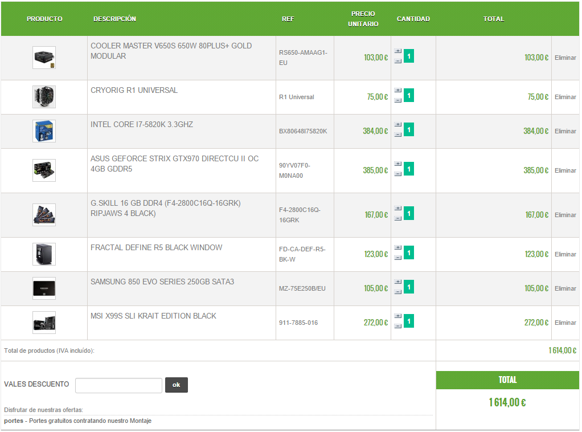
Task: Decrease quantity of Cooler Master V650S
Action: tap(398, 61)
